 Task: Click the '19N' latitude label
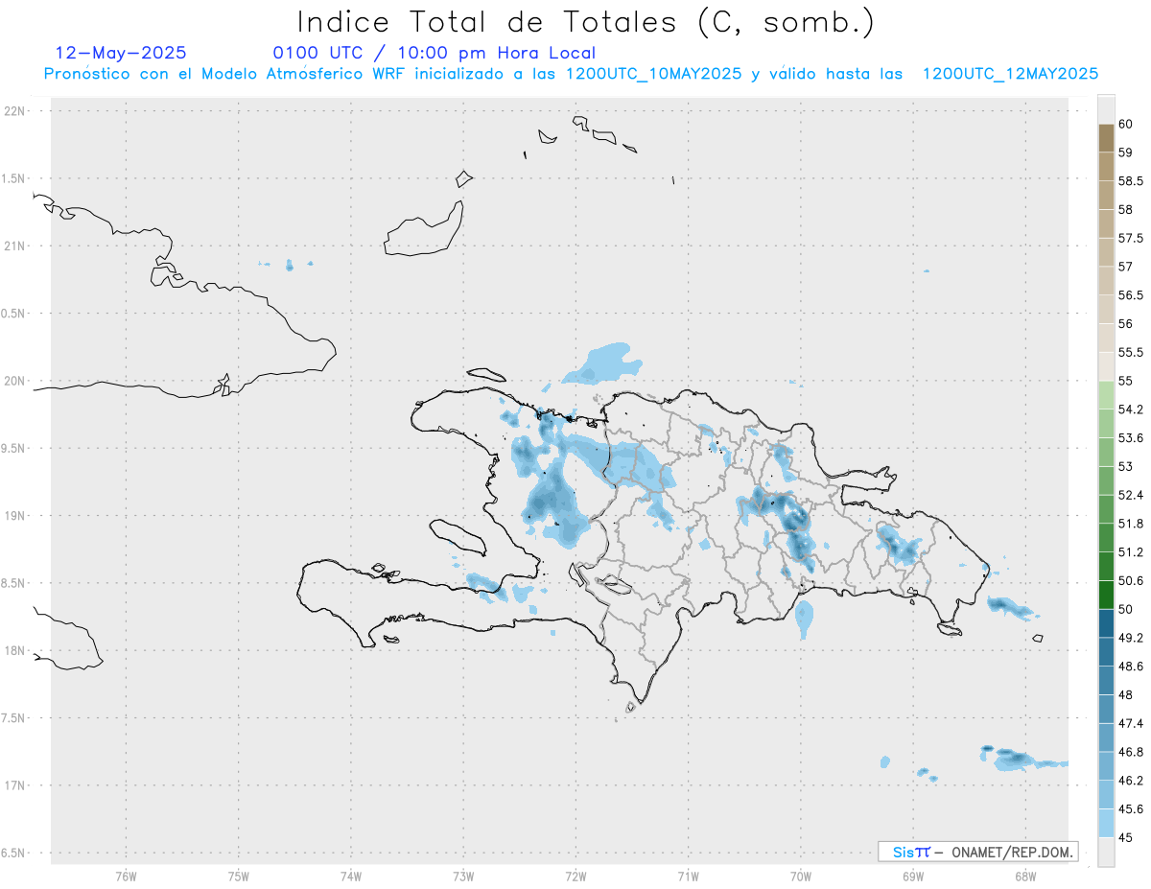[x=15, y=516]
